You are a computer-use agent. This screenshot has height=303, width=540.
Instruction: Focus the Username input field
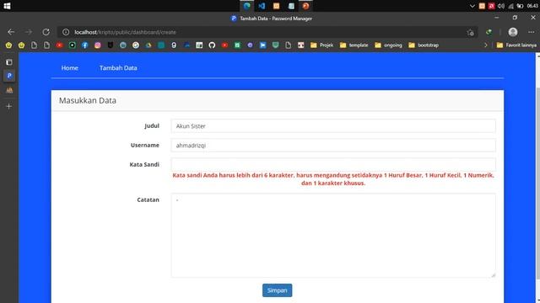pos(333,146)
